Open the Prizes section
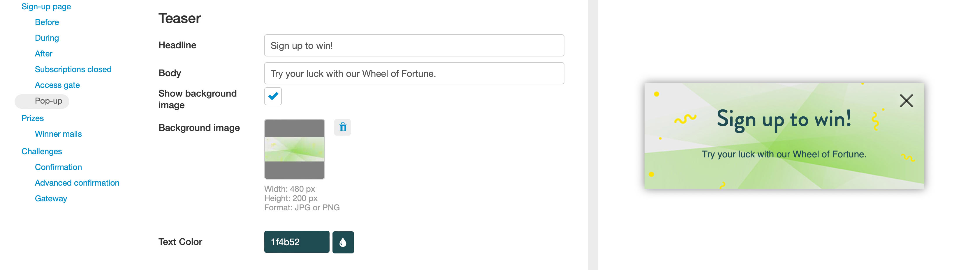Screen dimensions: 975x270 click(33, 118)
